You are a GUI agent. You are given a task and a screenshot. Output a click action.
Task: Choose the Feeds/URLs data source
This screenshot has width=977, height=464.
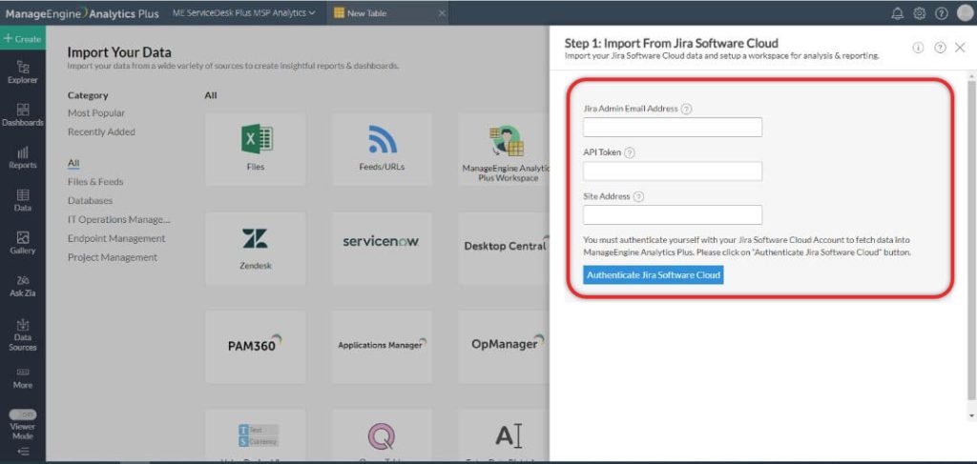click(x=382, y=150)
